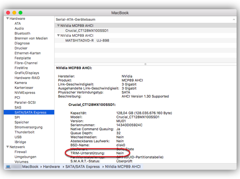The width and height of the screenshot is (240, 179).
Task: Select the highlighted SATA/SATA Express entry
Action: pos(29,112)
